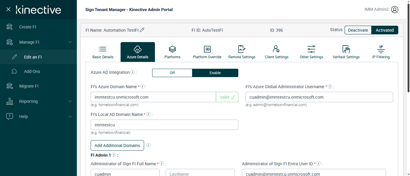This screenshot has width=410, height=176.
Task: Show info for Azure AD Integration
Action: point(133,72)
